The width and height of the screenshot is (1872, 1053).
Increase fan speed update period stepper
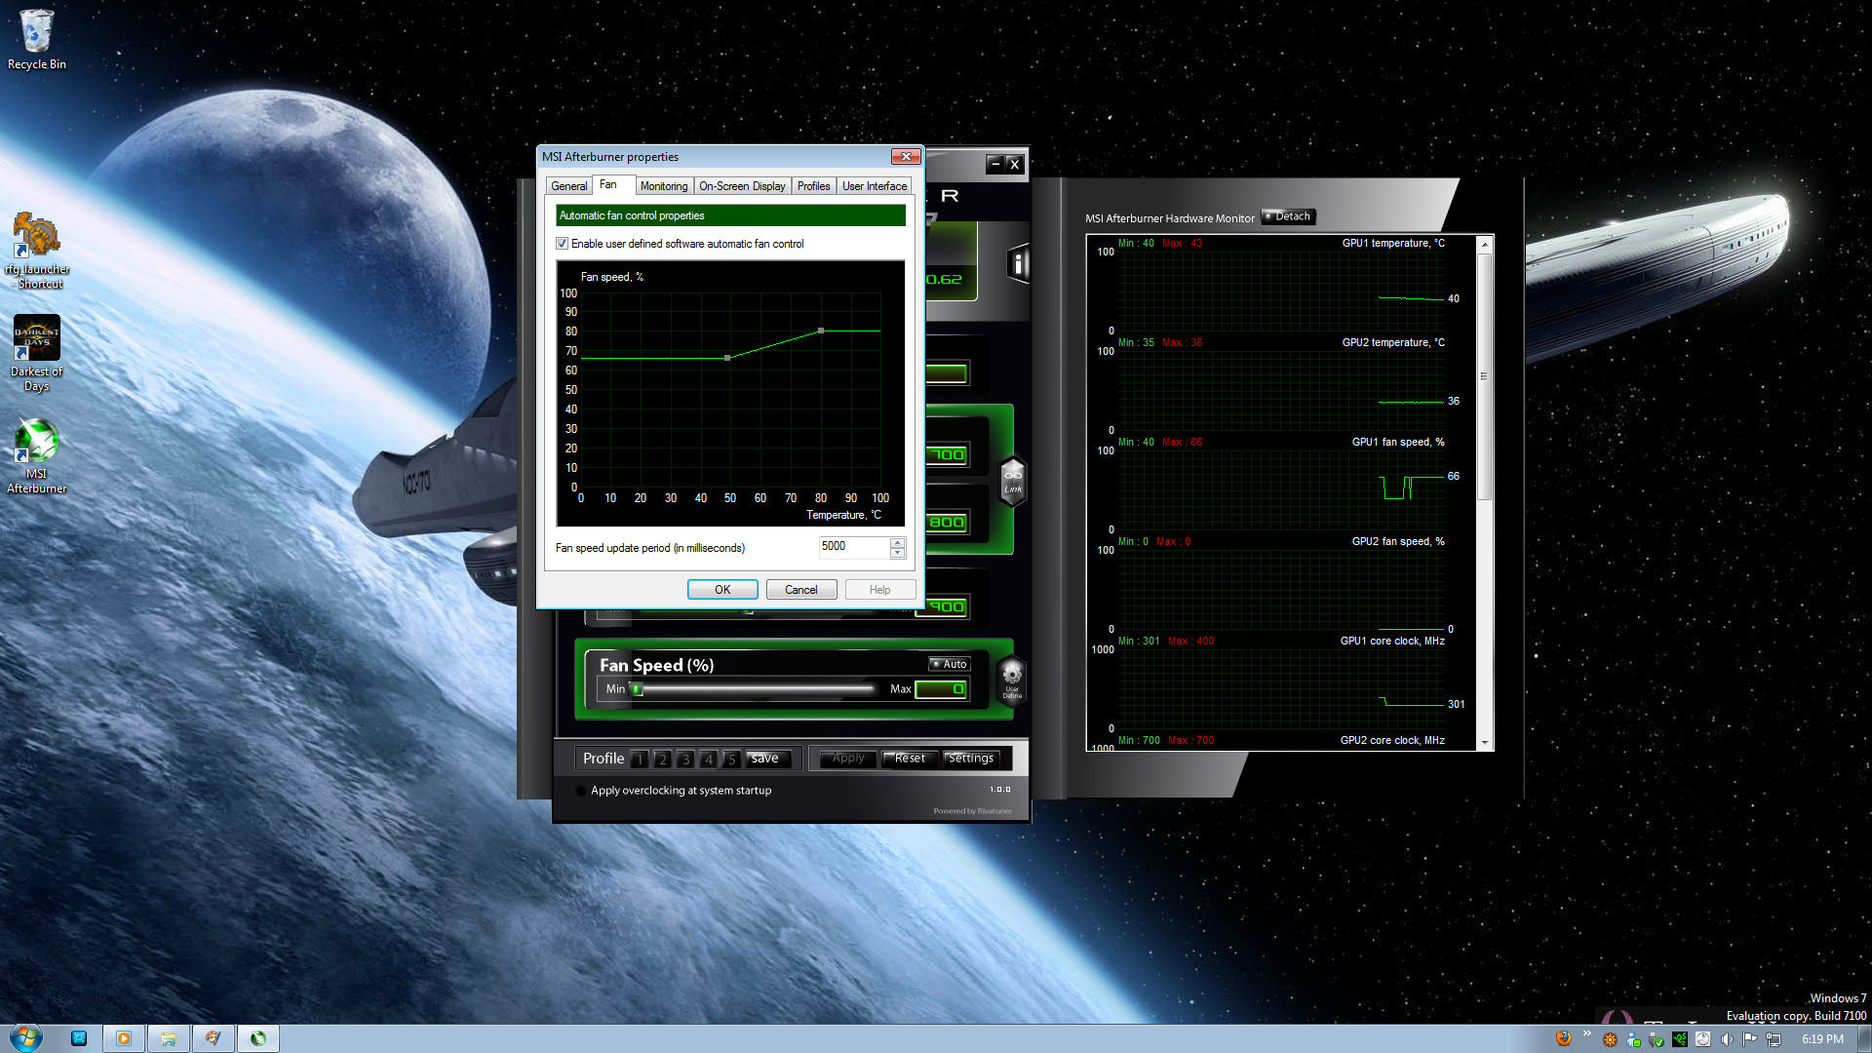click(x=897, y=542)
